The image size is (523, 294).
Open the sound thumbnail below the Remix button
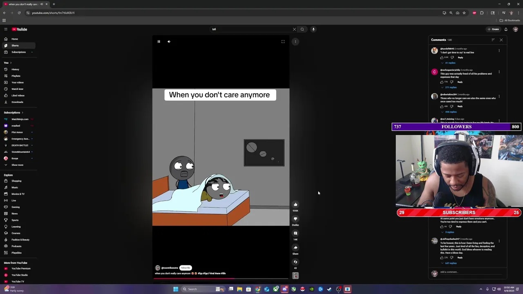tap(295, 276)
